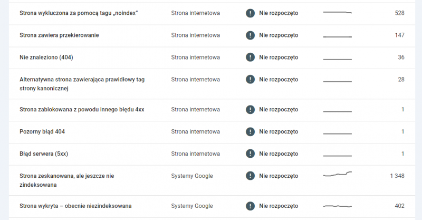Open the "Strona zawiera przekierowanie" reason
This screenshot has height=220, width=422.
pos(59,35)
